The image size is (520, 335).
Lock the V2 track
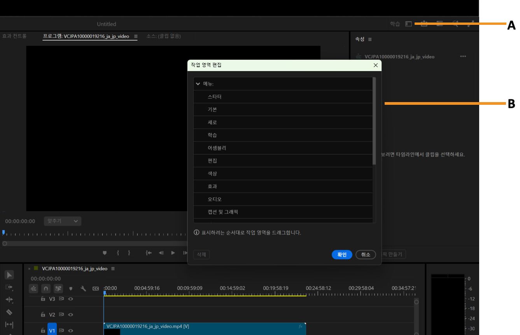(x=43, y=314)
